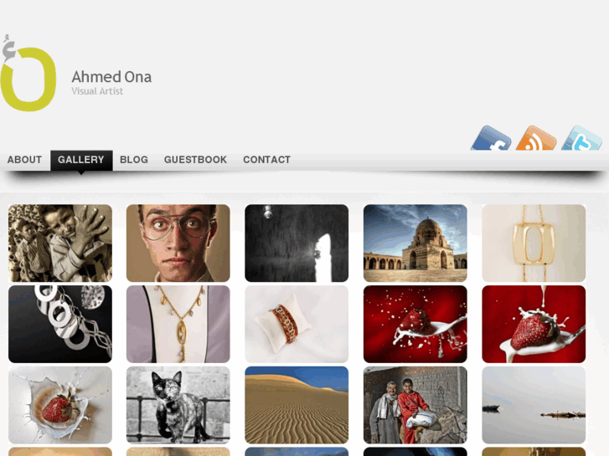Open the man with glasses portrait
The image size is (609, 456).
coord(178,243)
